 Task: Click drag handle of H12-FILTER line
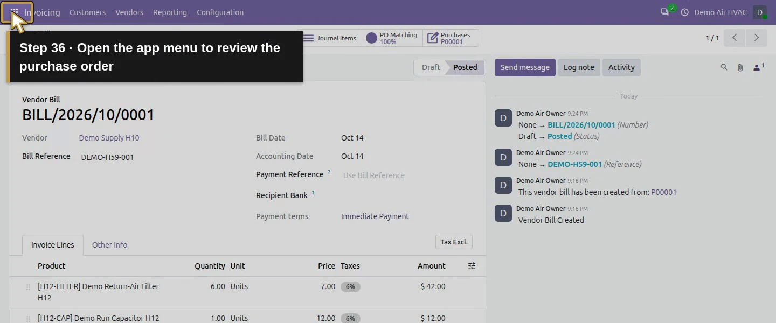point(29,287)
